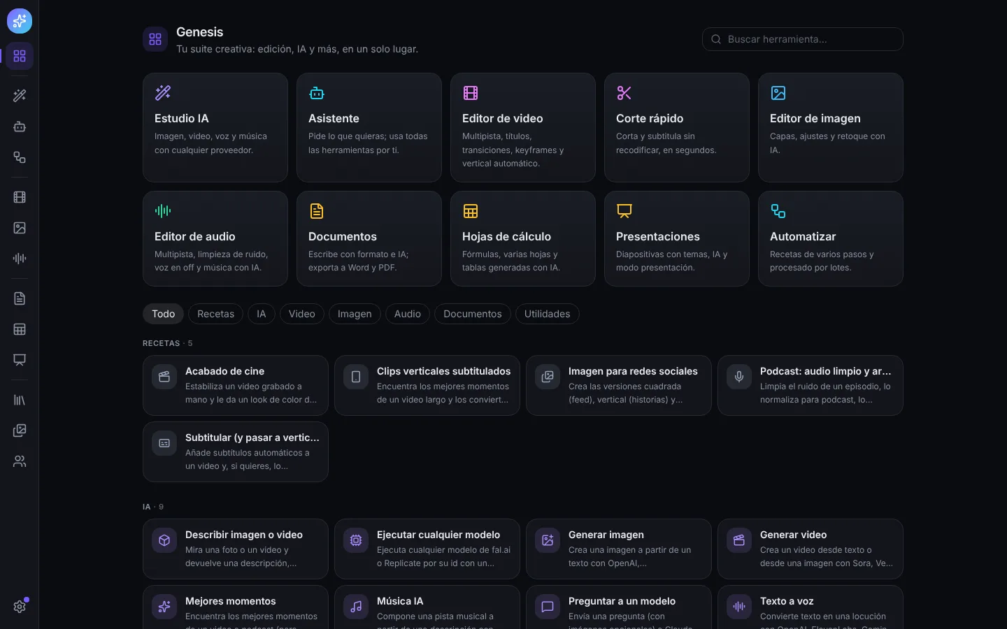Filter by the Utilidades tab
1007x629 pixels.
(x=547, y=314)
